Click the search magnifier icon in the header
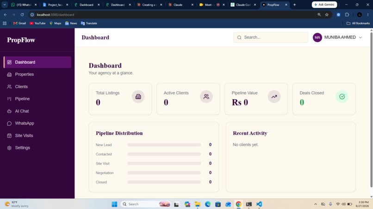Viewport: 373px width, 209px height. coord(239,37)
